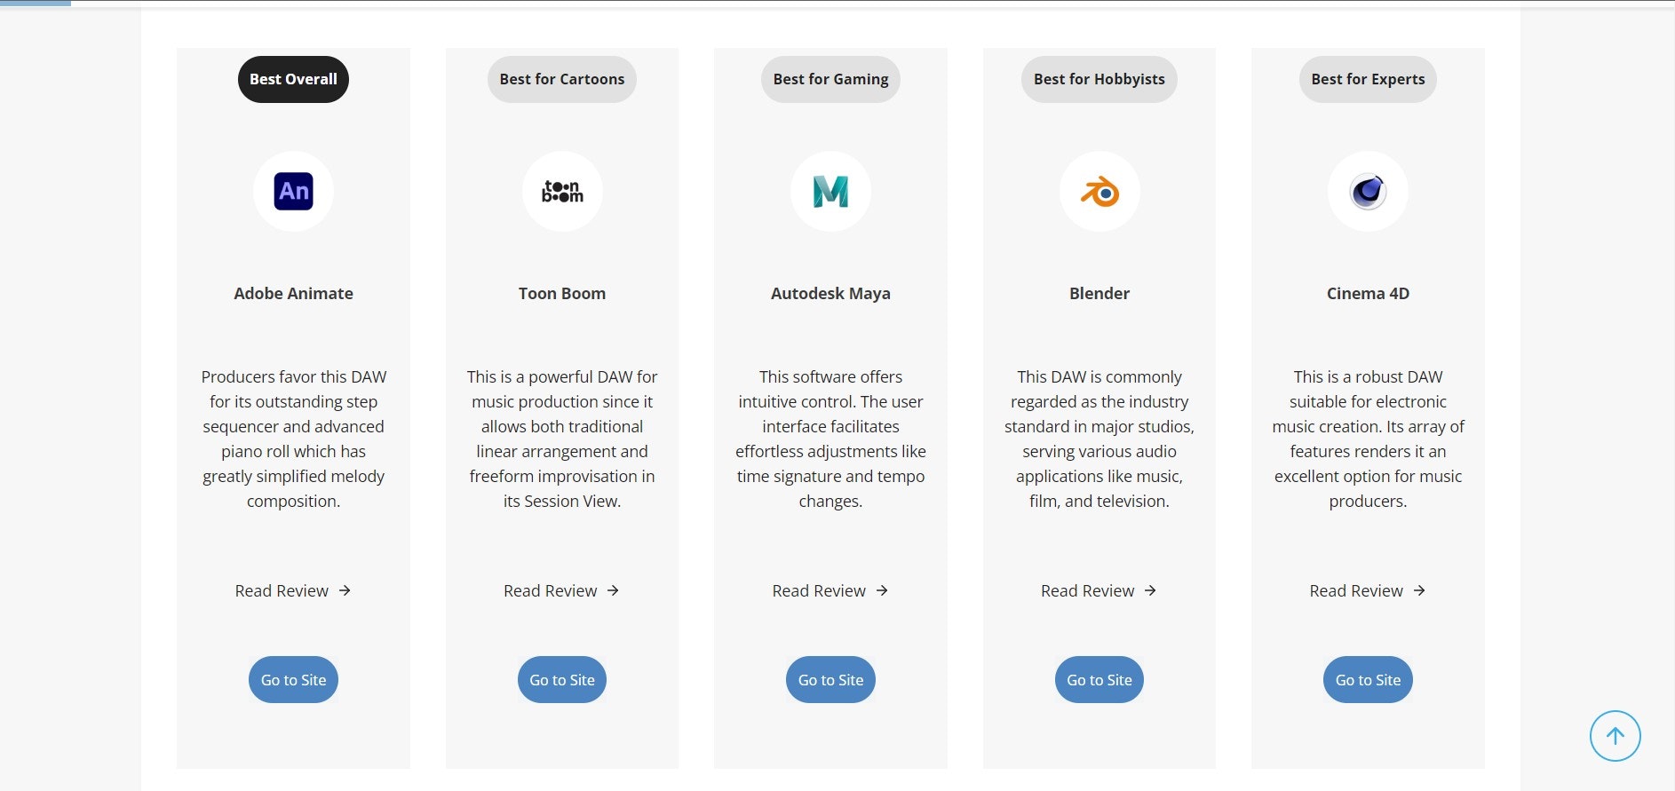Go to Site for Adobe Animate

coord(293,679)
